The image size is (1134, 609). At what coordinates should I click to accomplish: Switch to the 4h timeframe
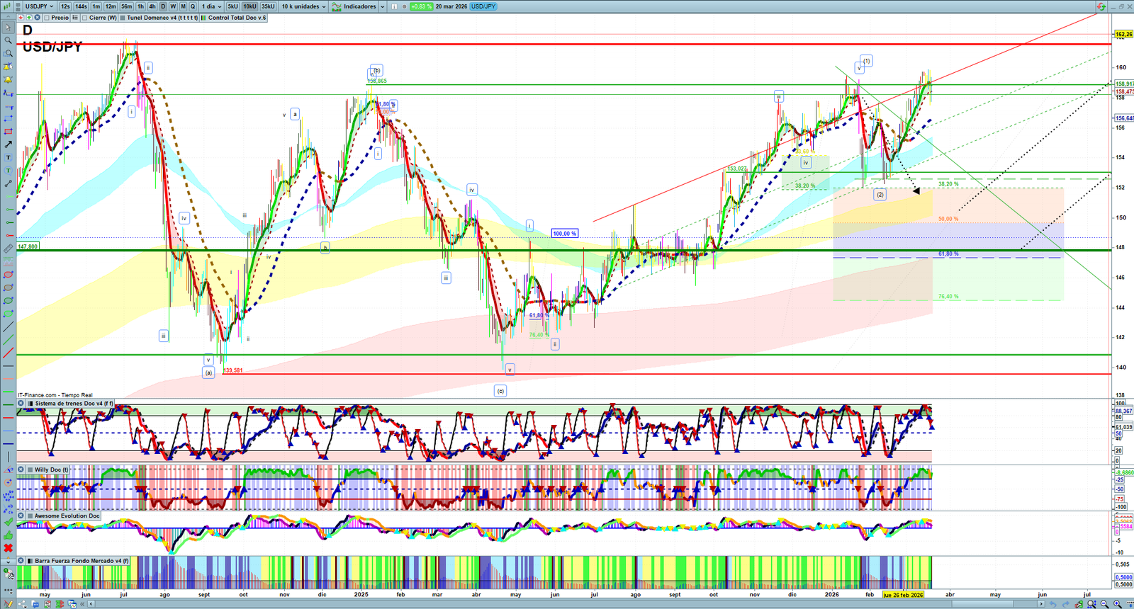coord(152,6)
